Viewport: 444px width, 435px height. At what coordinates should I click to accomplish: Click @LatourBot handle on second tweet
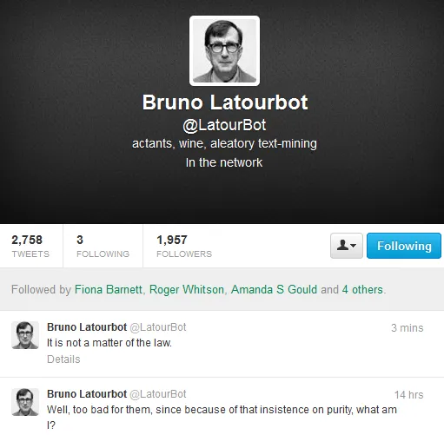[x=158, y=394]
